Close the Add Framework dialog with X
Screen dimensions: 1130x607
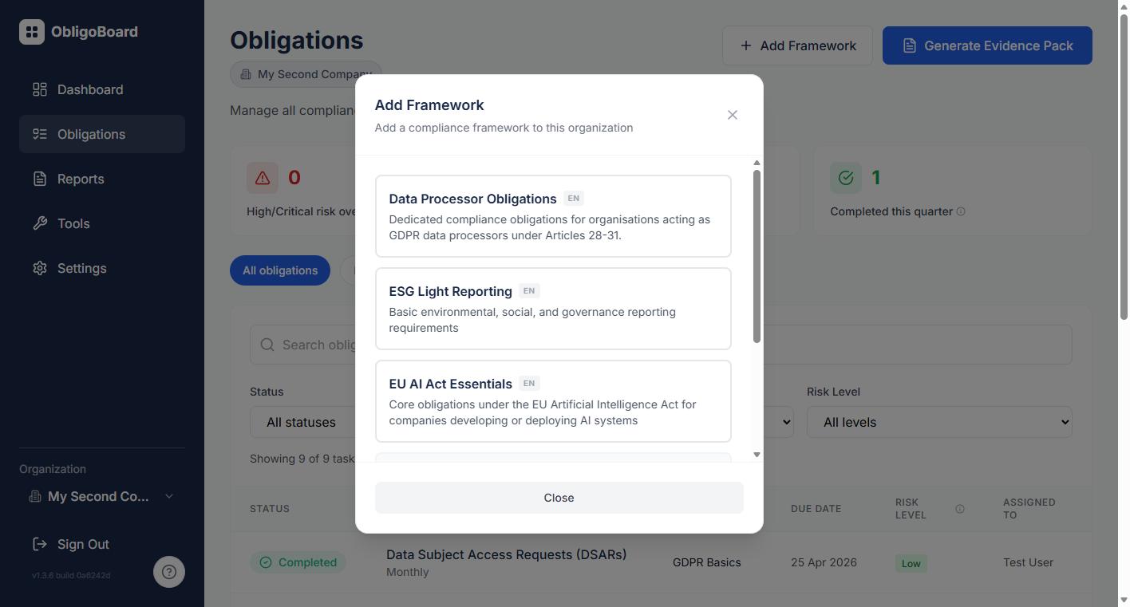click(x=733, y=115)
